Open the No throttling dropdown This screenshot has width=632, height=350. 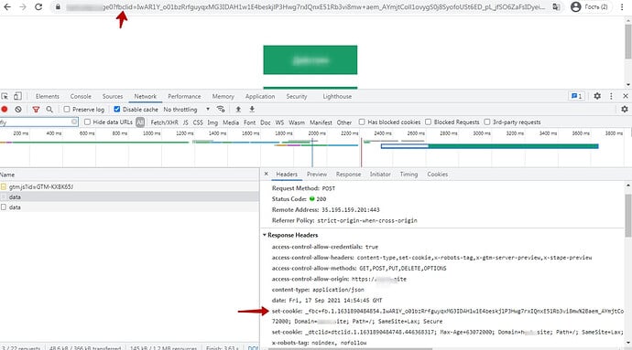pos(187,110)
